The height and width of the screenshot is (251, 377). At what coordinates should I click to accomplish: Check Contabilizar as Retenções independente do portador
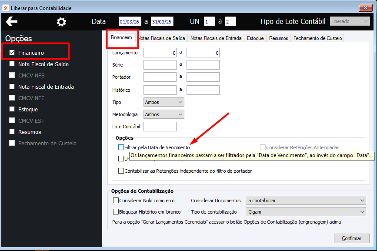point(121,171)
